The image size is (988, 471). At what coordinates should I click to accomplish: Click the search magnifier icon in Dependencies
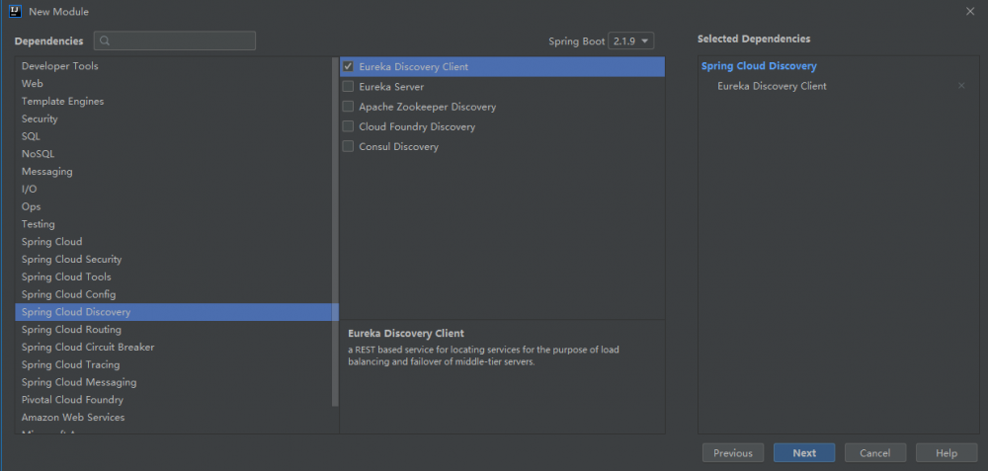(x=105, y=41)
